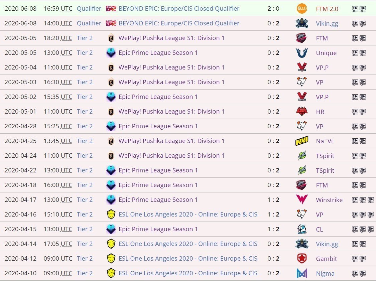This screenshot has width=376, height=281.
Task: Open game 1 VOD icon for FTM 2.0 match
Action: tap(355, 9)
